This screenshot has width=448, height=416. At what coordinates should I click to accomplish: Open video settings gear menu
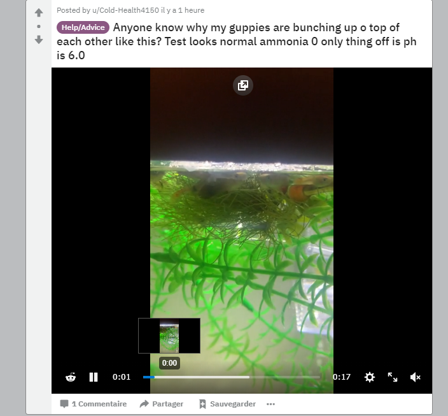click(x=370, y=377)
